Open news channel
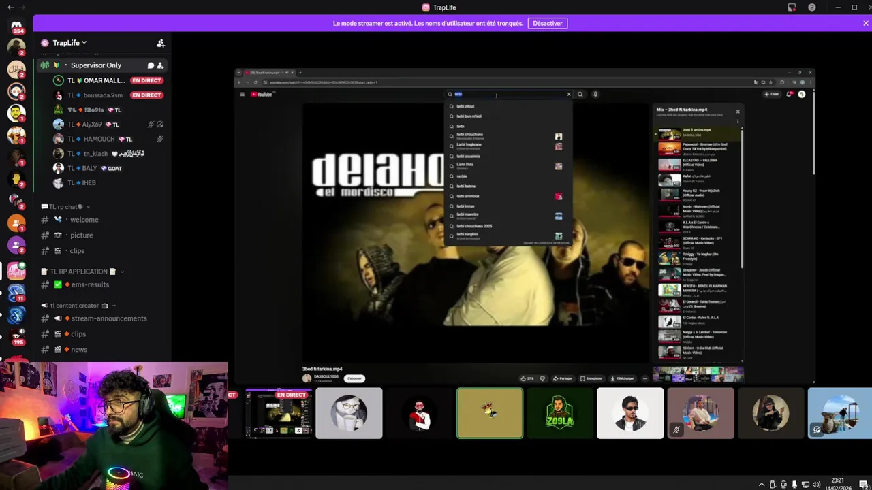Image resolution: width=872 pixels, height=490 pixels. tap(102, 350)
